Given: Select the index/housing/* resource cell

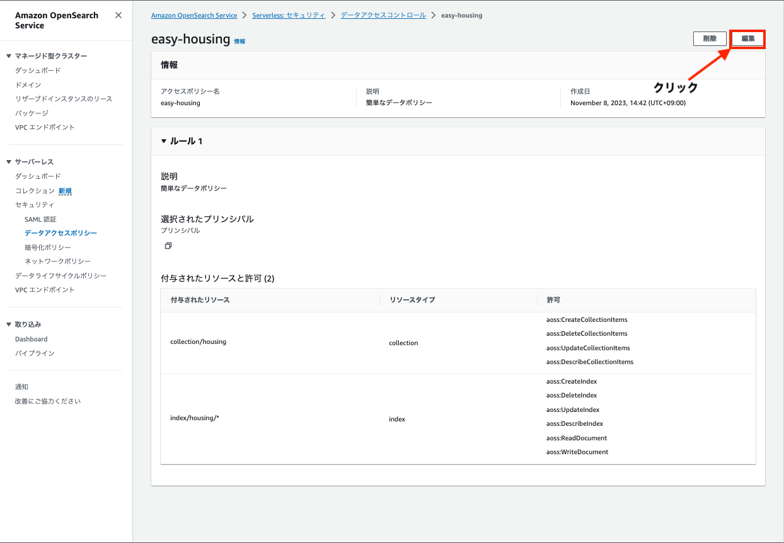Looking at the screenshot, I should [195, 418].
